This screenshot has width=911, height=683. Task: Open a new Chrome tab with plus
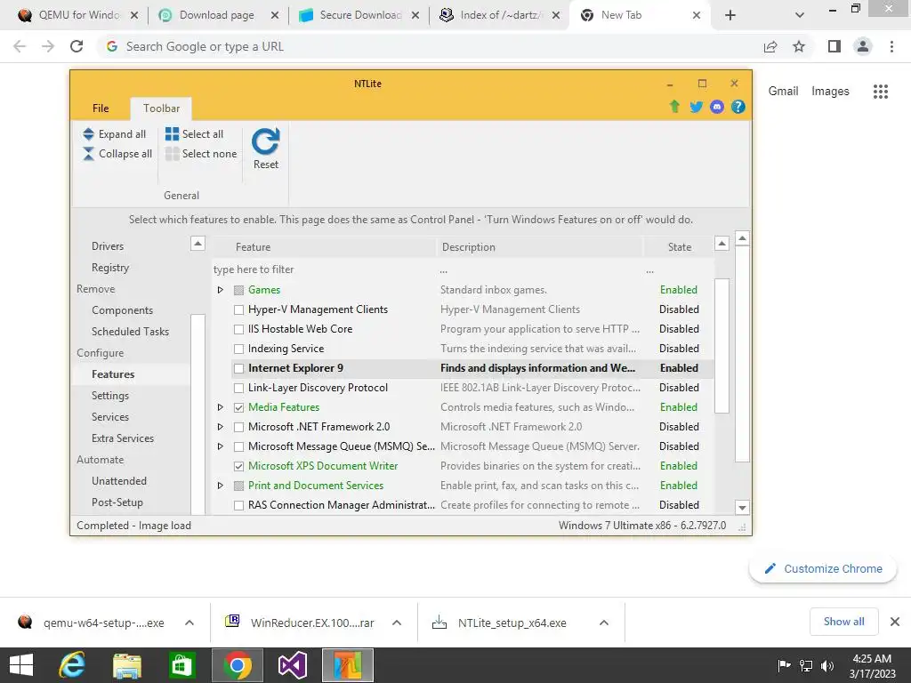730,15
